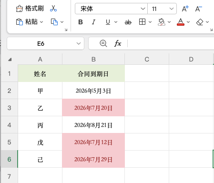Open font color options arrow
The width and height of the screenshot is (214, 183).
click(x=188, y=22)
